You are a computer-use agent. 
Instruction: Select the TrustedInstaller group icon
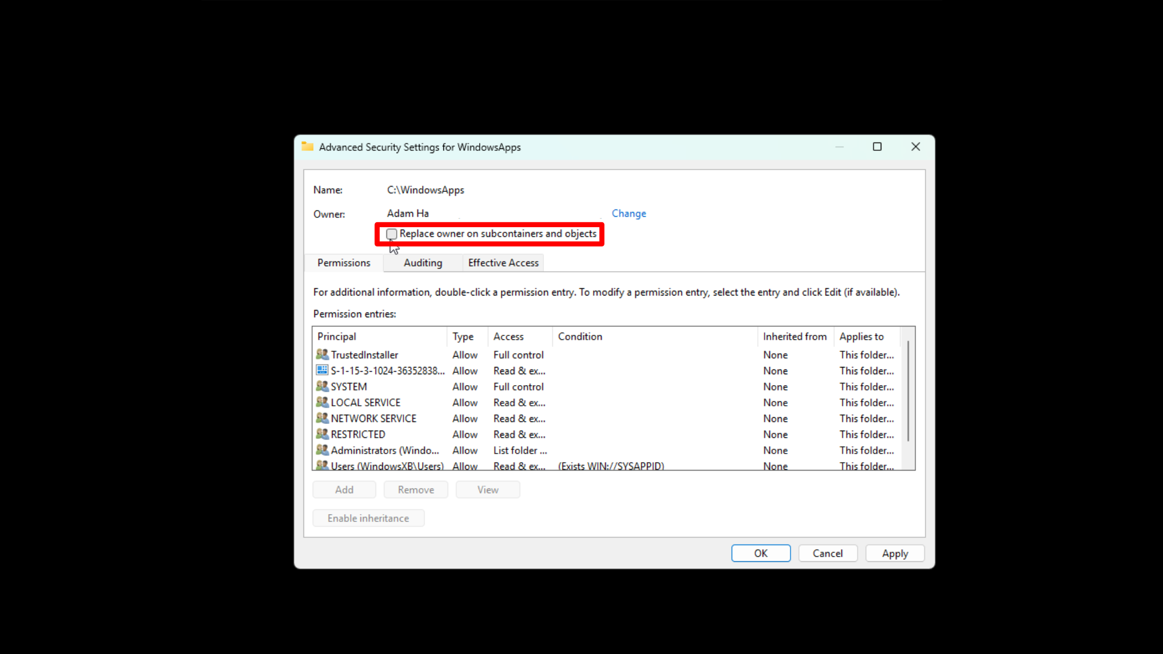coord(322,354)
